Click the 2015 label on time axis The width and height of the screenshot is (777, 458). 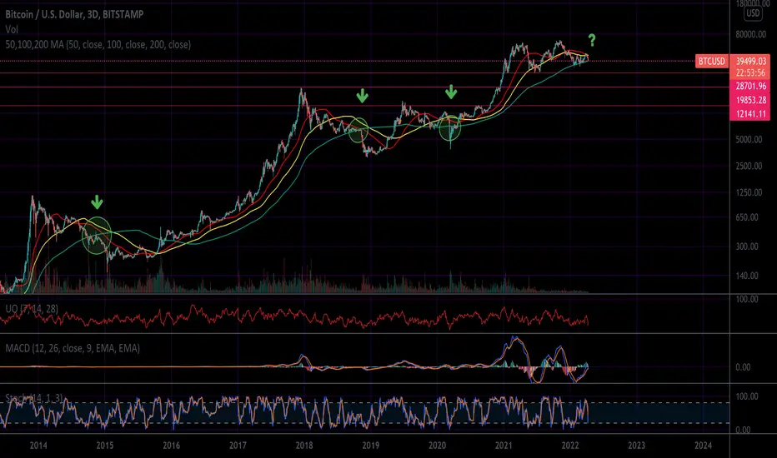coord(104,446)
